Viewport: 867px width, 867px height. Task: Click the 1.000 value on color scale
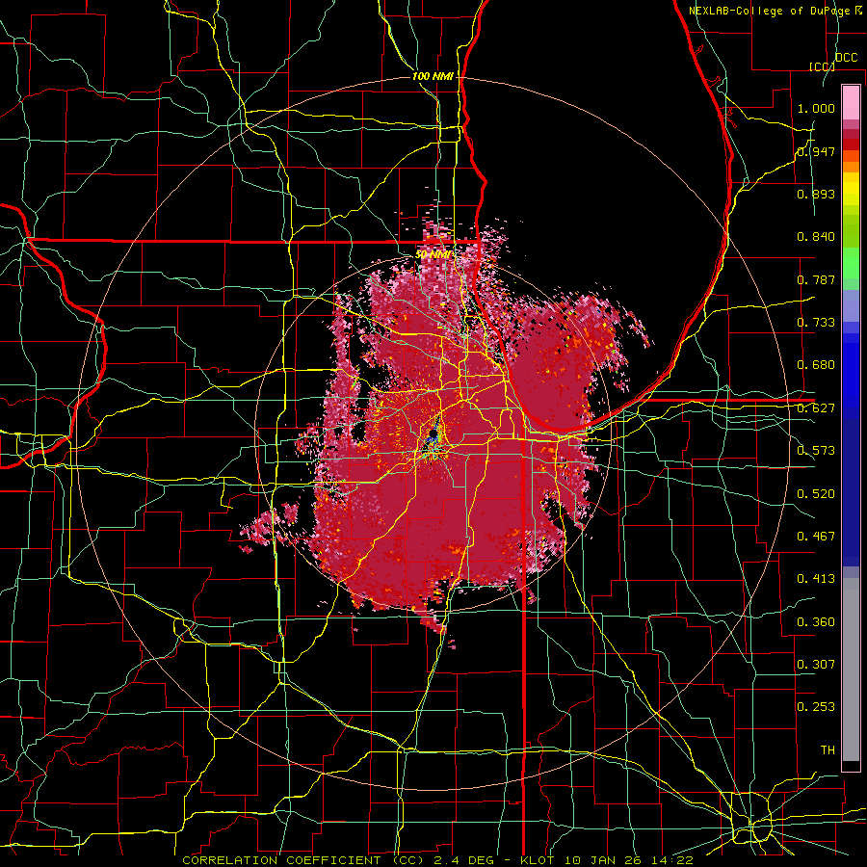[816, 108]
